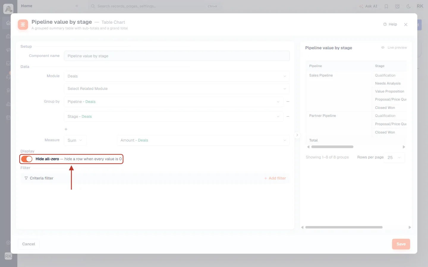This screenshot has height=267, width=428.
Task: Edit the Component name input field
Action: click(x=177, y=56)
